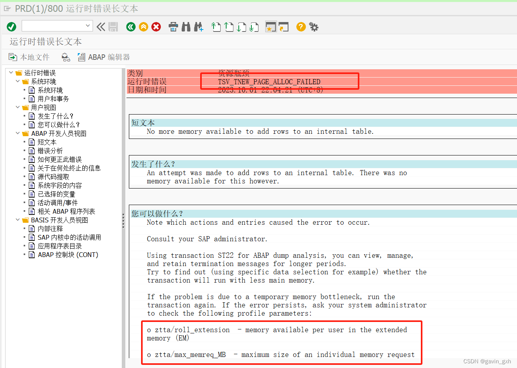The image size is (517, 368).
Task: Save the runtime error long text
Action: (113, 27)
